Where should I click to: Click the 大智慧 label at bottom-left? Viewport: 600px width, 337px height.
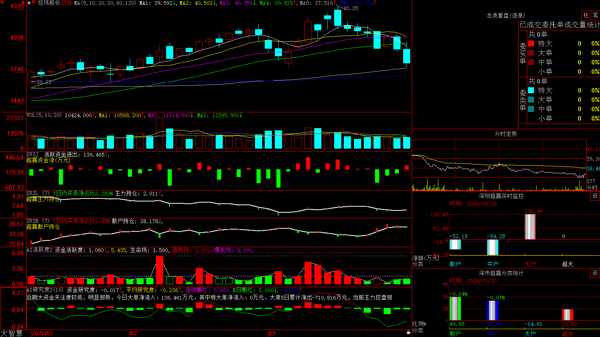[x=12, y=333]
